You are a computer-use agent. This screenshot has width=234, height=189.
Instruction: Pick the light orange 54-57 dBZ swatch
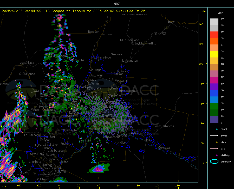[214, 48]
